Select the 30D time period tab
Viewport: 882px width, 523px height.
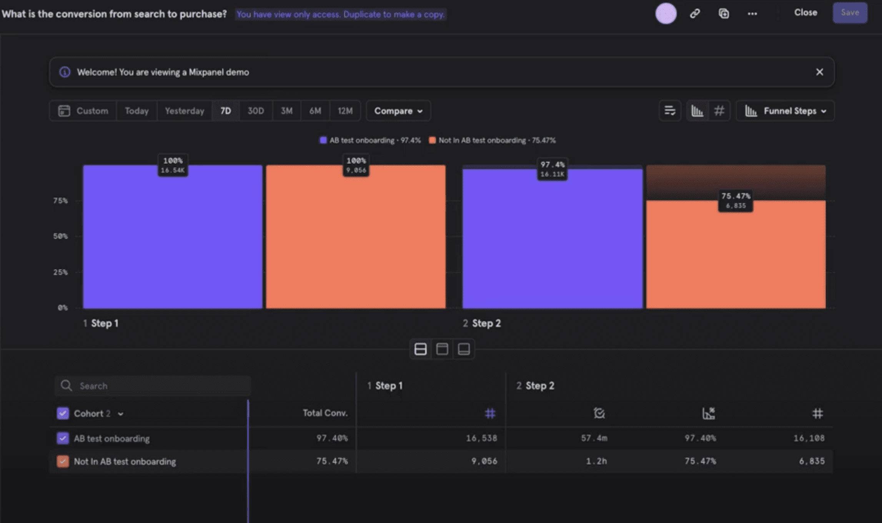coord(255,111)
